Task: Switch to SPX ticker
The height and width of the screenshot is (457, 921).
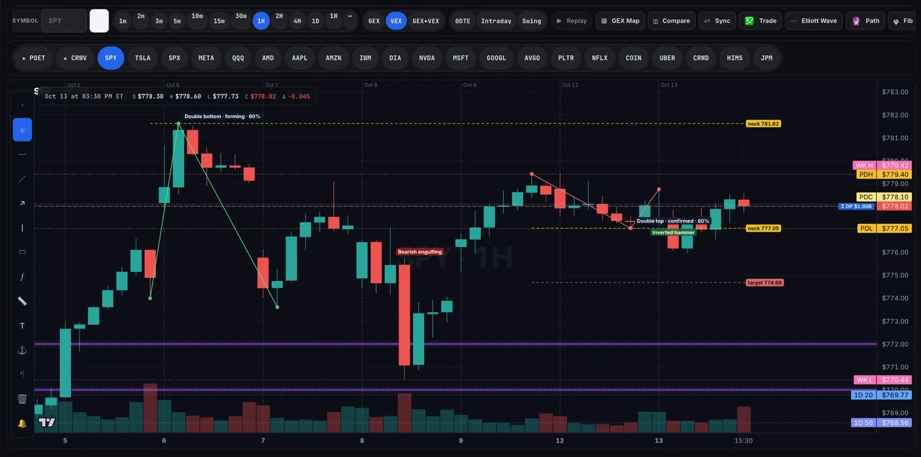Action: (174, 58)
